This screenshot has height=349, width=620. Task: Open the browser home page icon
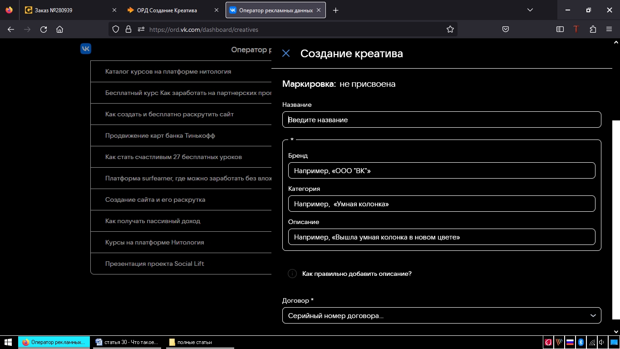[x=59, y=30]
